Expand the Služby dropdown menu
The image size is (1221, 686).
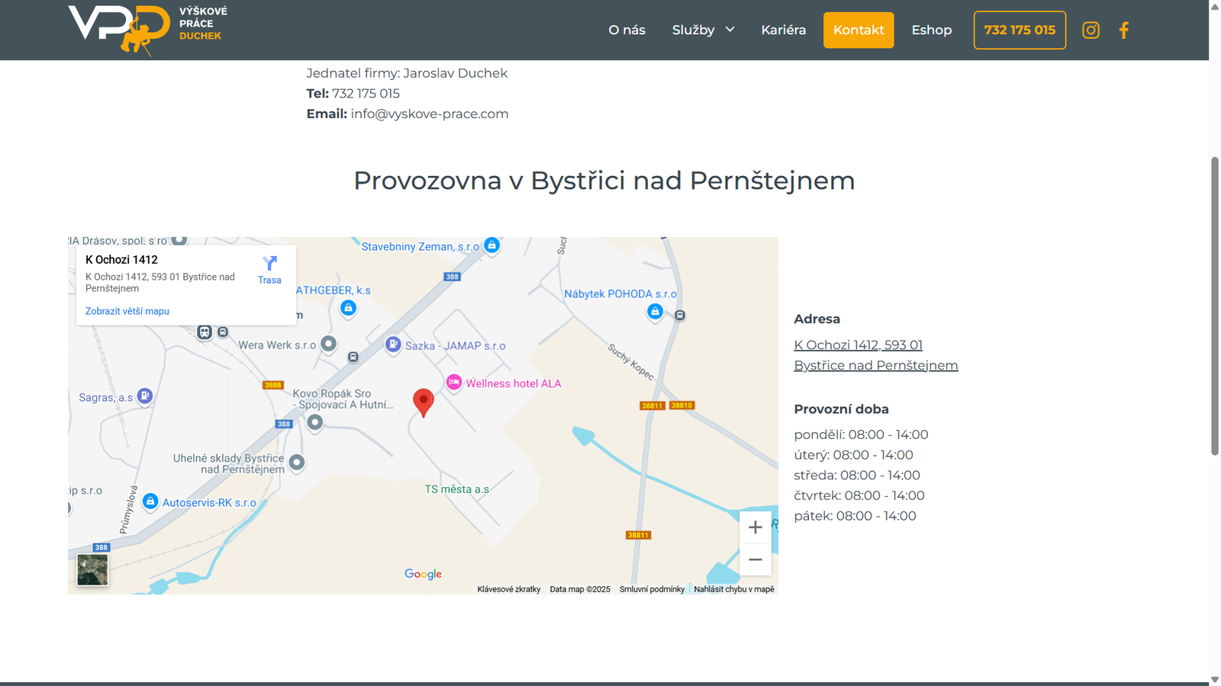point(703,30)
